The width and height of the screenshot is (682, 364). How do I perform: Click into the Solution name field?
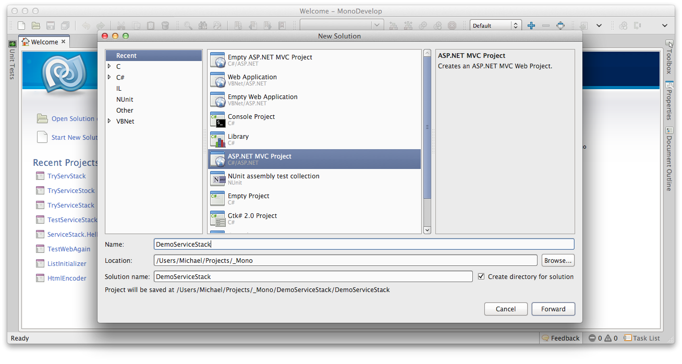(313, 276)
